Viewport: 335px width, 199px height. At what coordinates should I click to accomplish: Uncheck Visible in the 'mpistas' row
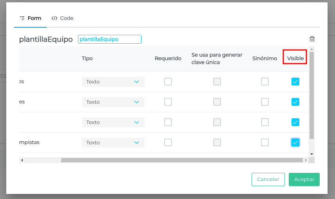[295, 142]
